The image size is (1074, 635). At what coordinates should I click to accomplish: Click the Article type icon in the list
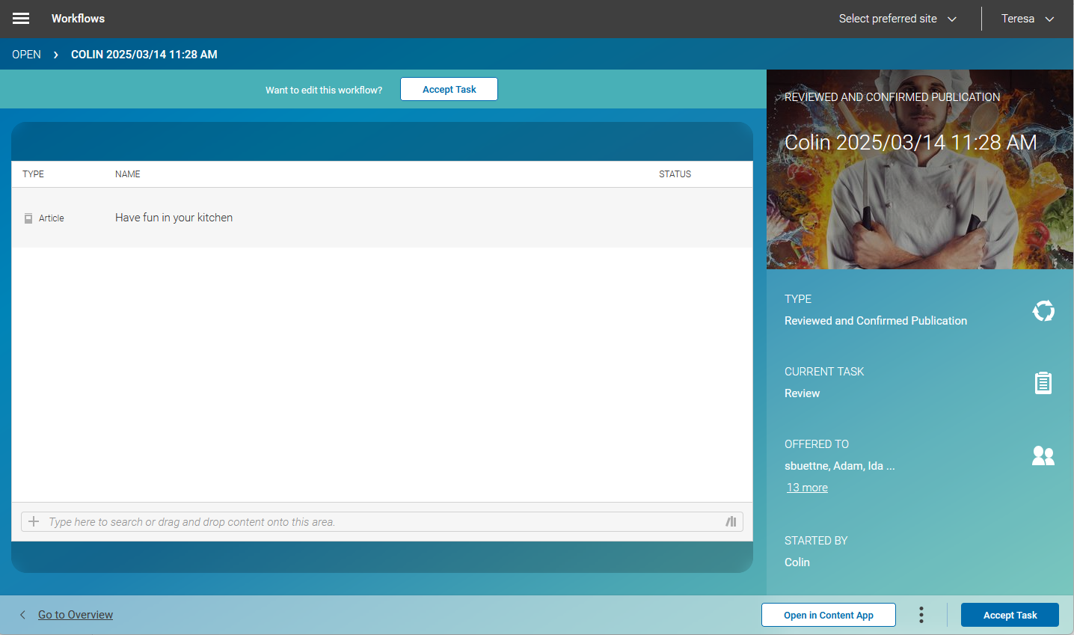coord(28,217)
